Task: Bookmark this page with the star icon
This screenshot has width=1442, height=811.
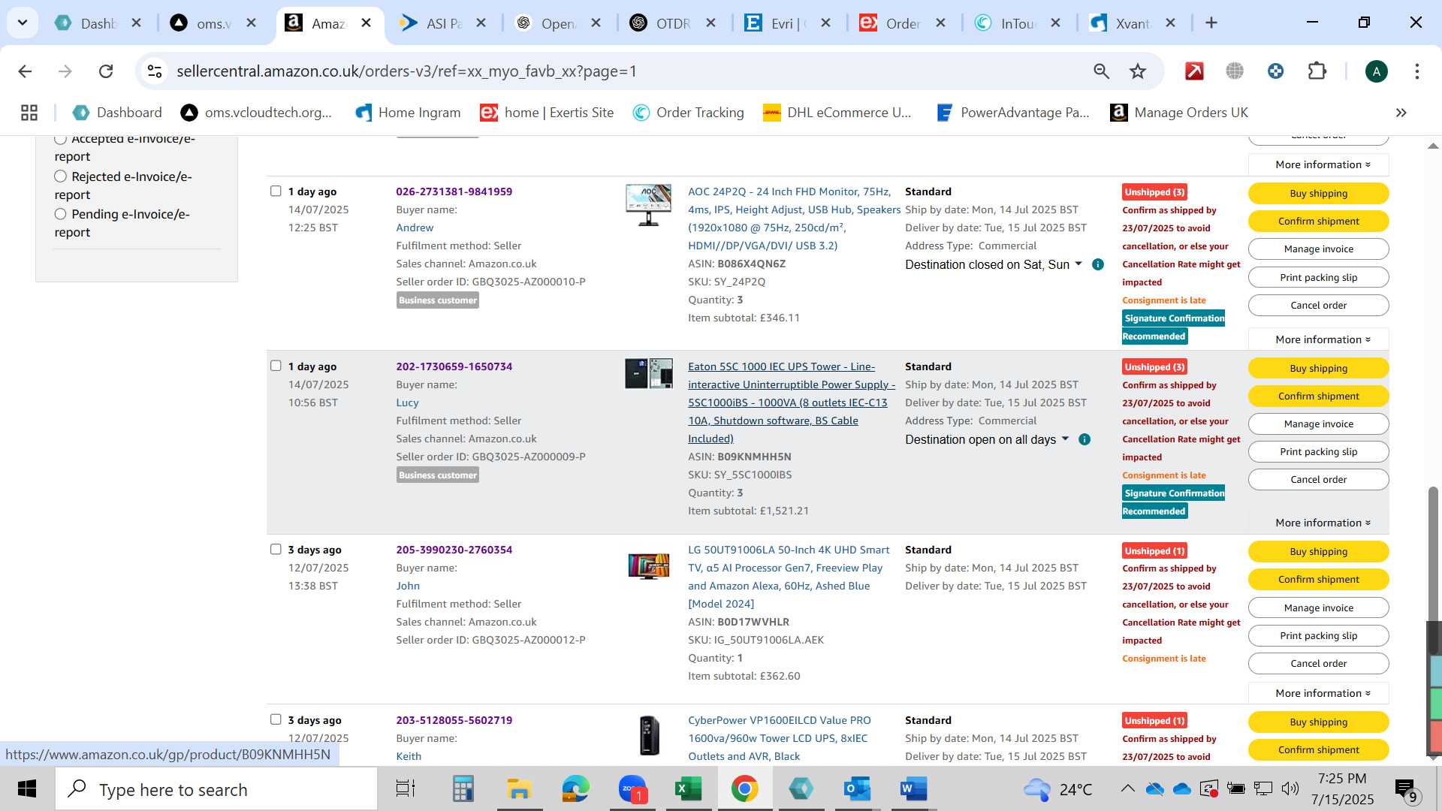Action: (1138, 71)
